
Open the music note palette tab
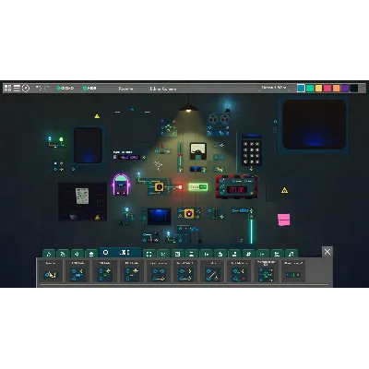(x=291, y=254)
